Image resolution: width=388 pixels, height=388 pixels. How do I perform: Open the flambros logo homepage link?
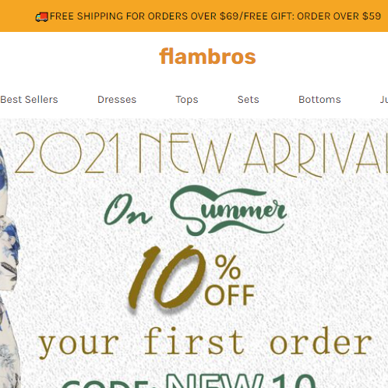point(207,56)
